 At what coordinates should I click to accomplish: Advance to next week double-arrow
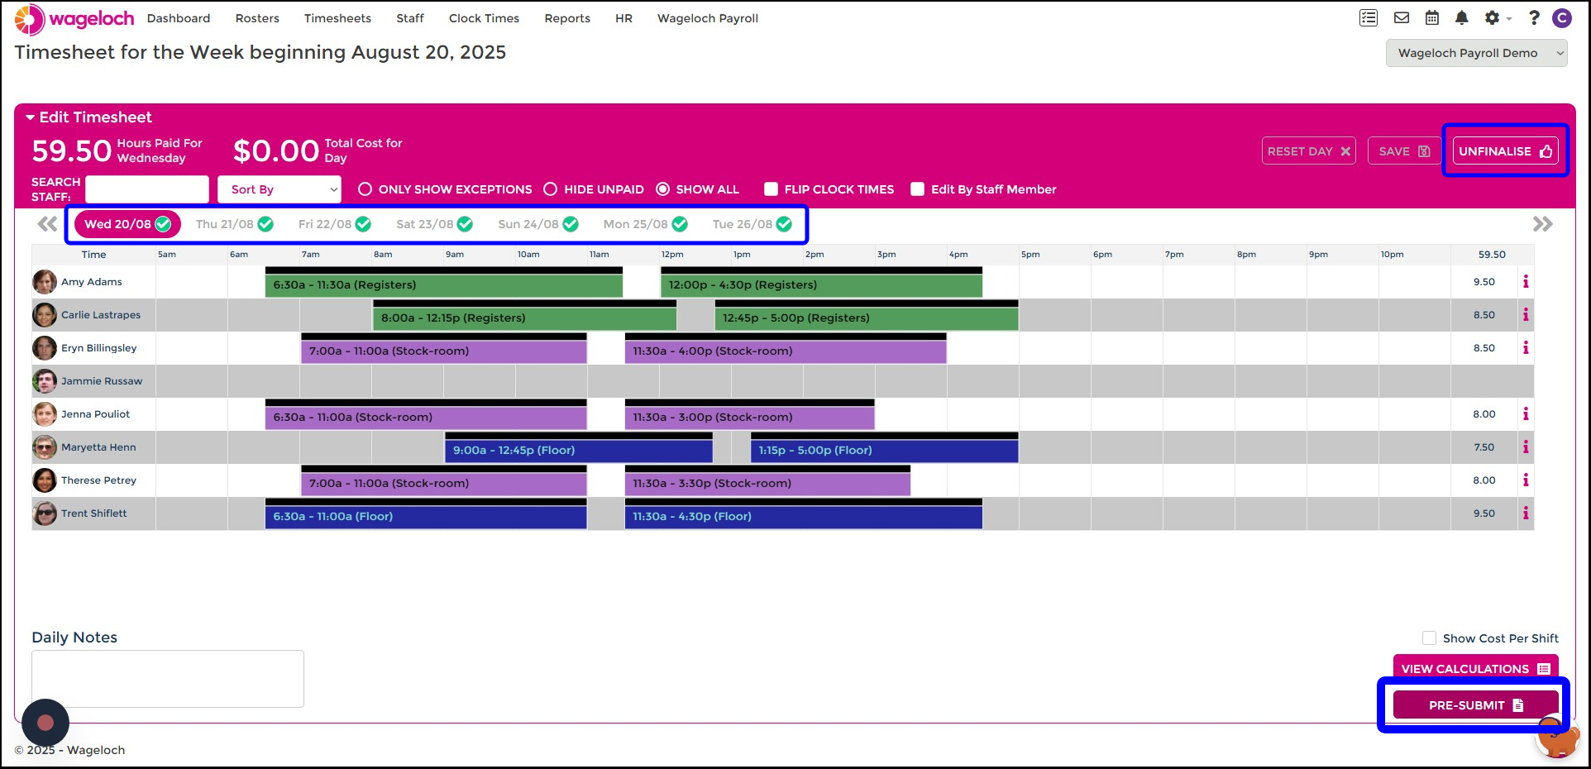1542,224
